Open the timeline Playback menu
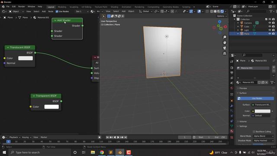The height and width of the screenshot is (156, 277). click(x=14, y=137)
